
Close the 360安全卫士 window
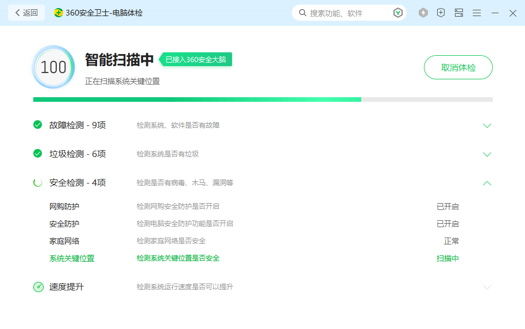[512, 13]
